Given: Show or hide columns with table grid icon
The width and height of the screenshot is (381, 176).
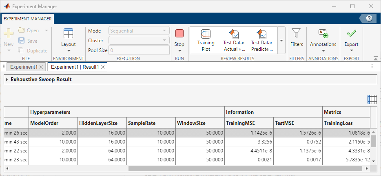Looking at the screenshot, I should point(372,99).
